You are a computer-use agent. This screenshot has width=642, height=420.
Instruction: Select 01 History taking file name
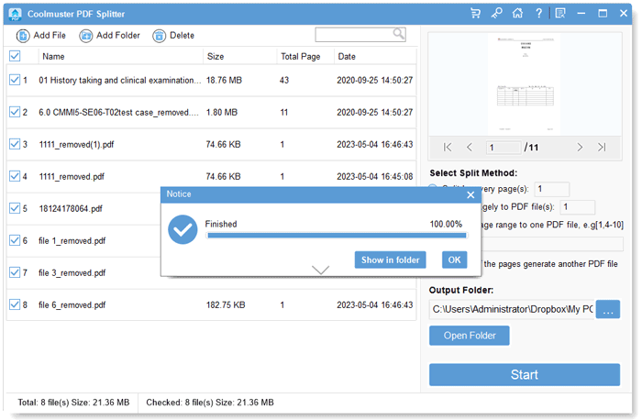[x=120, y=80]
